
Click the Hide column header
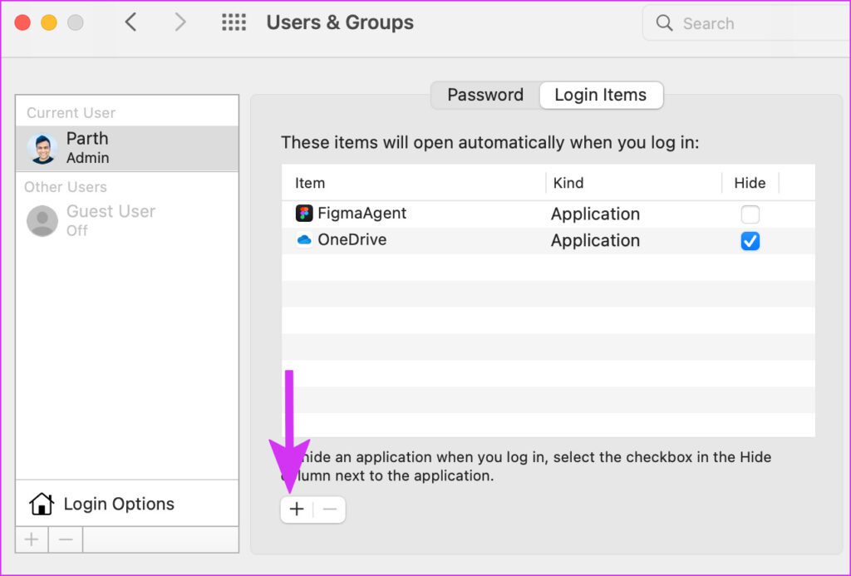(x=750, y=183)
